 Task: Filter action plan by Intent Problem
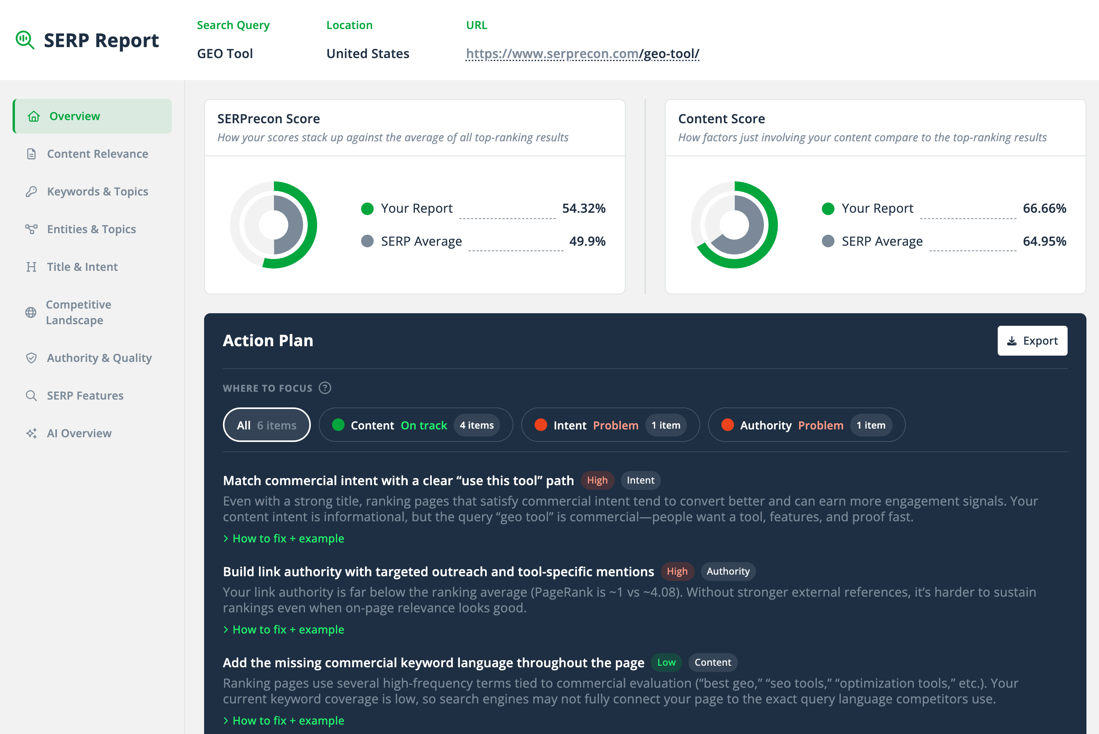(610, 425)
